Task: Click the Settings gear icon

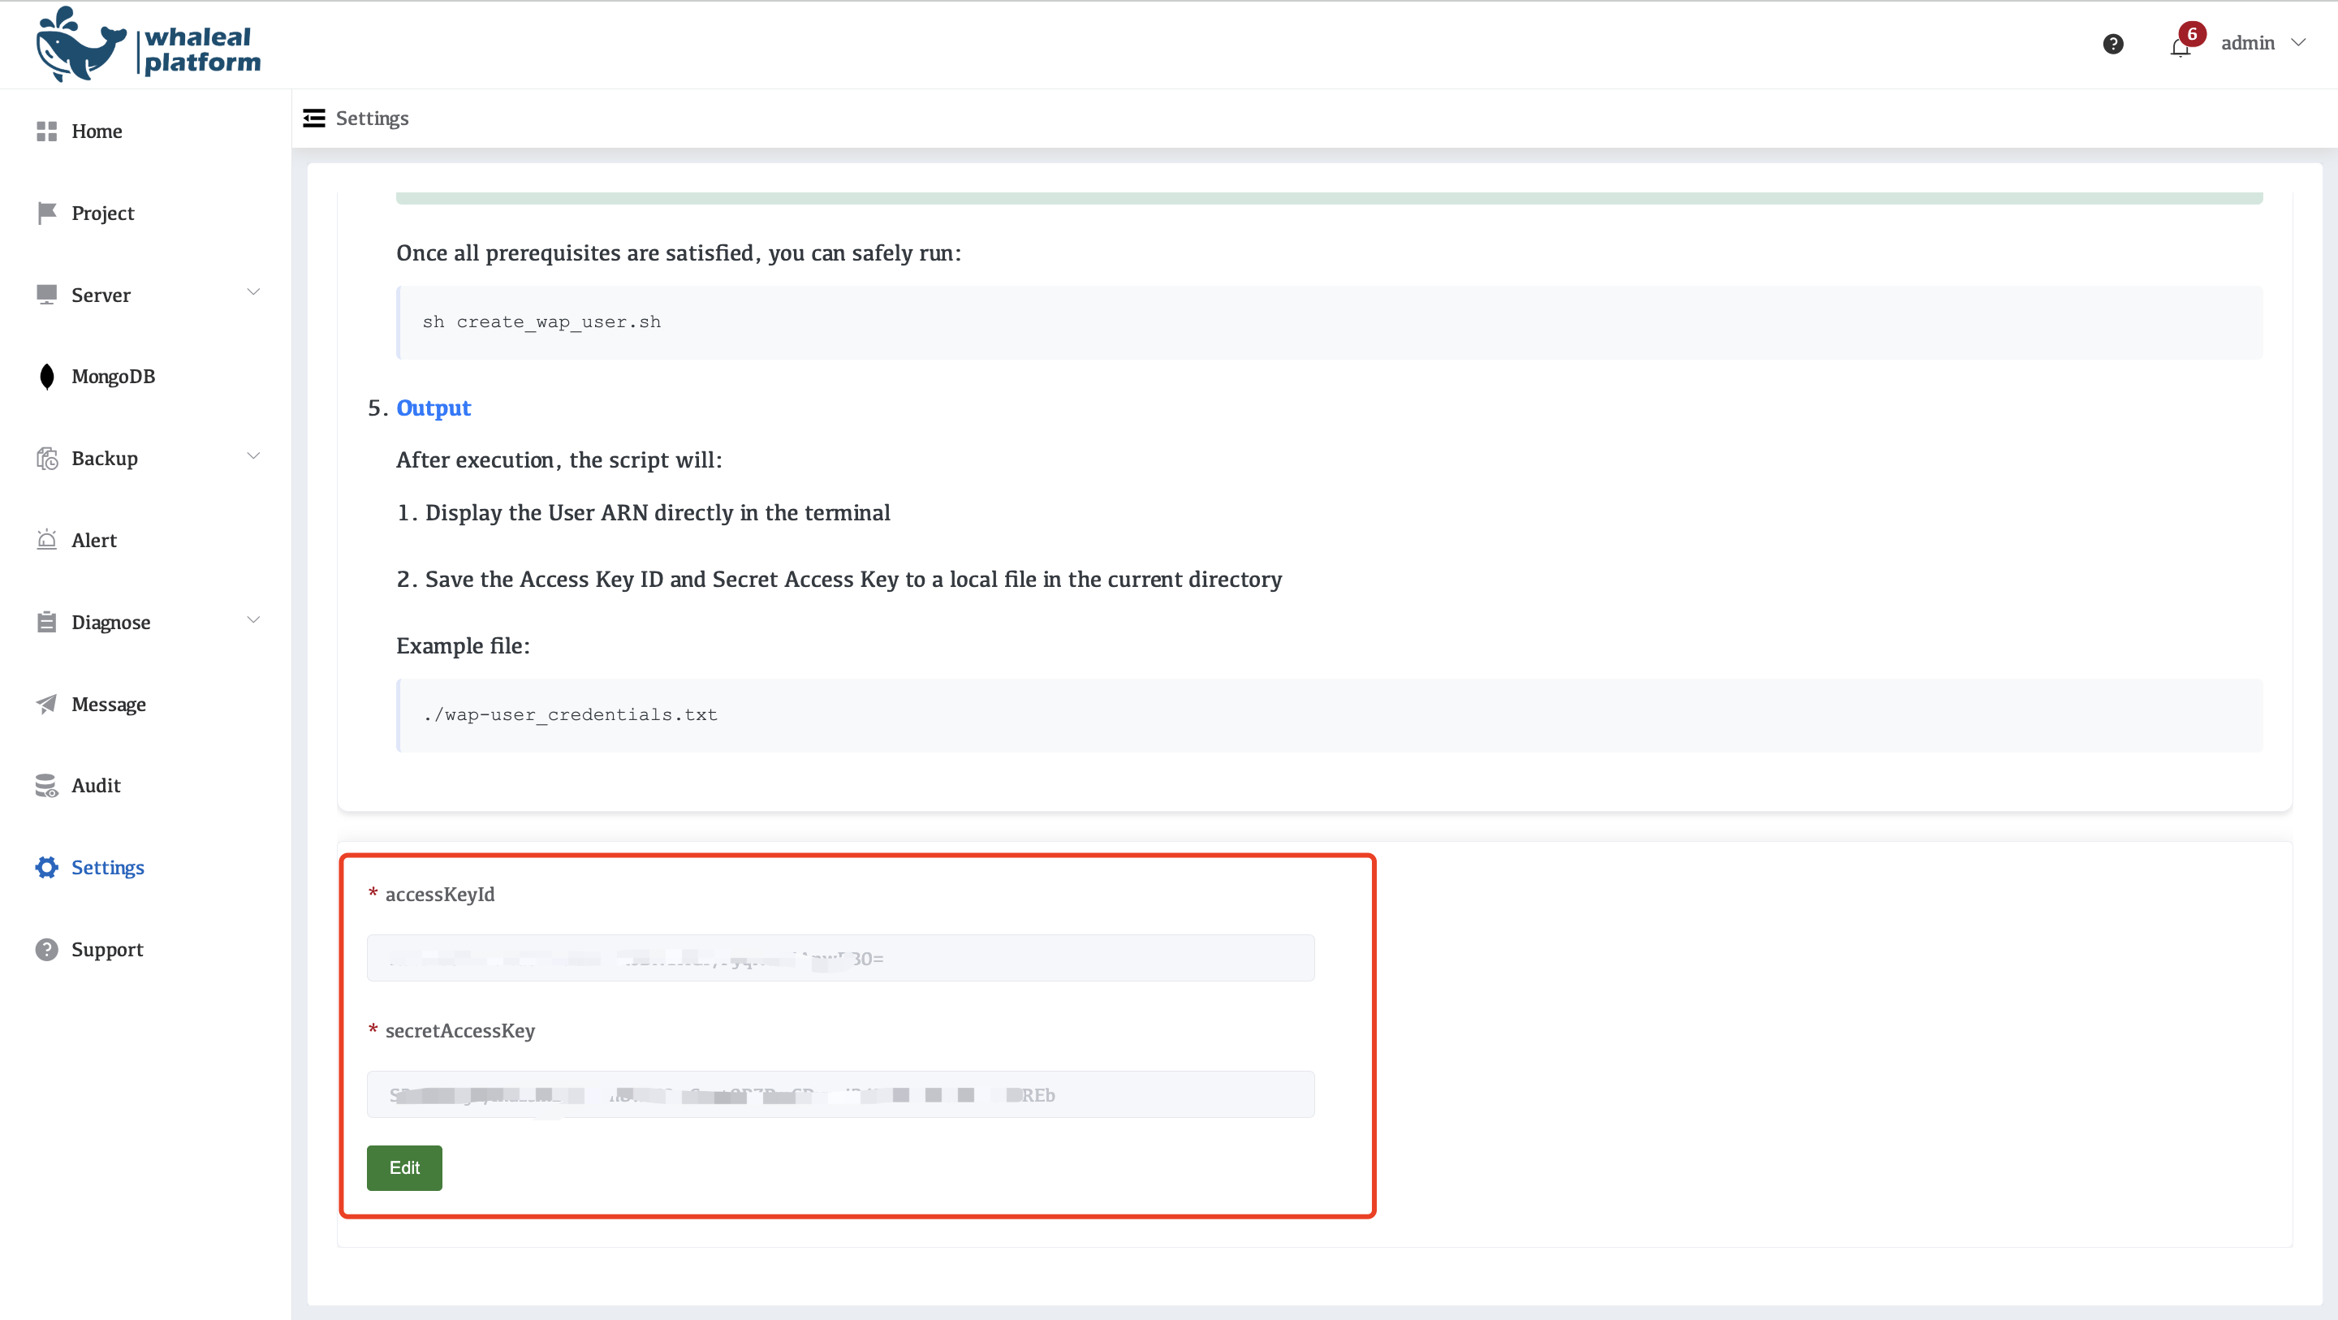Action: [x=46, y=867]
